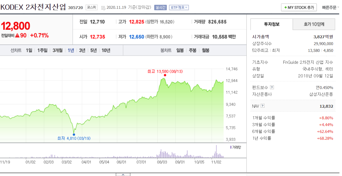Select the 1주일 line chart period
The image size is (342, 176).
click(43, 50)
